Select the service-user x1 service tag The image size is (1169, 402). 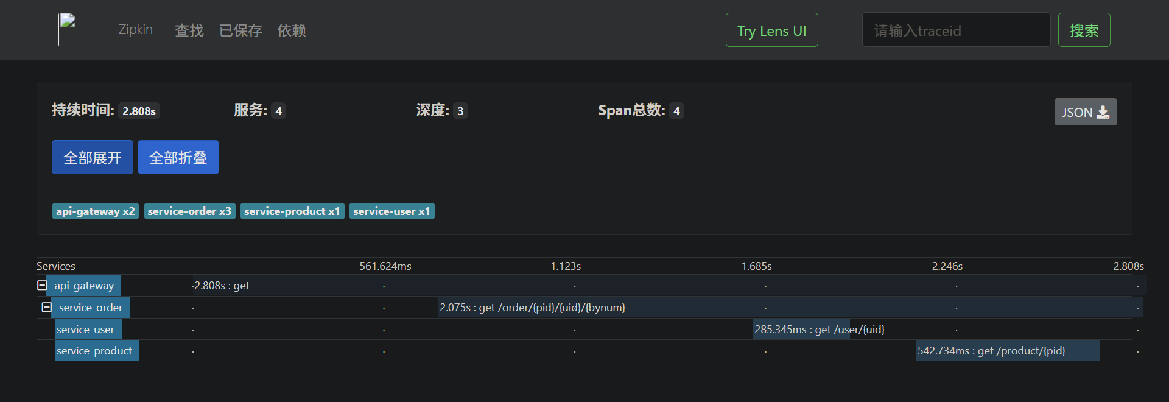(391, 211)
